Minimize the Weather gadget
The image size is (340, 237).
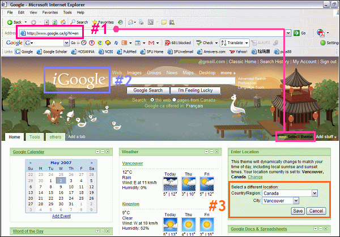[211, 152]
